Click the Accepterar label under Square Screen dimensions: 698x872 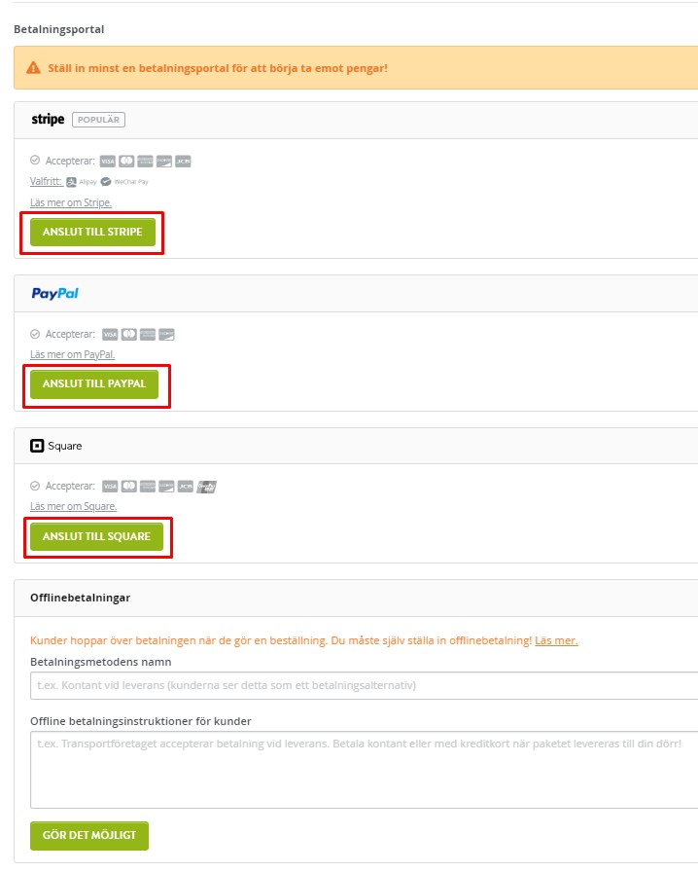pyautogui.click(x=70, y=486)
